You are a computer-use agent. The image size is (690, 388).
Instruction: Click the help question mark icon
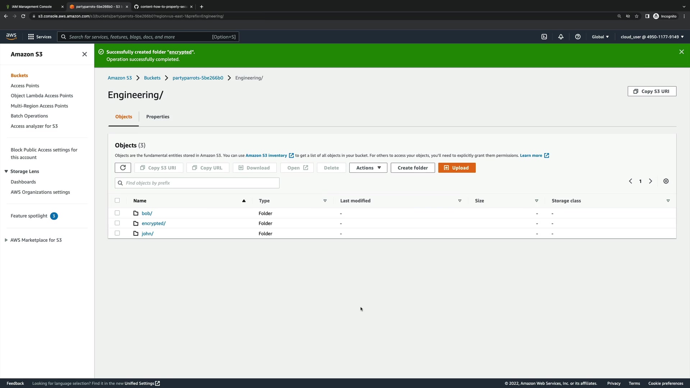pyautogui.click(x=578, y=37)
